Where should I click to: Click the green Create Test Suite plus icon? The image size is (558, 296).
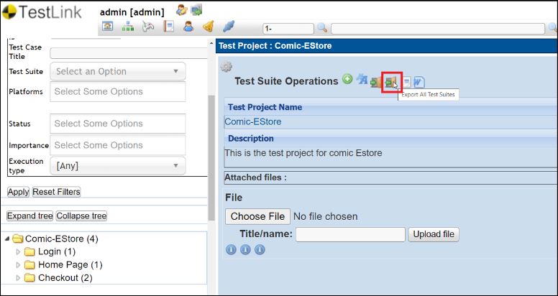[347, 80]
